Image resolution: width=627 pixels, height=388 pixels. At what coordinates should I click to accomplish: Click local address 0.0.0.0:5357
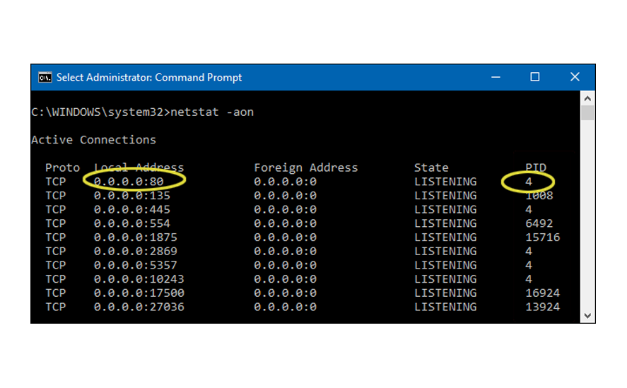click(136, 265)
